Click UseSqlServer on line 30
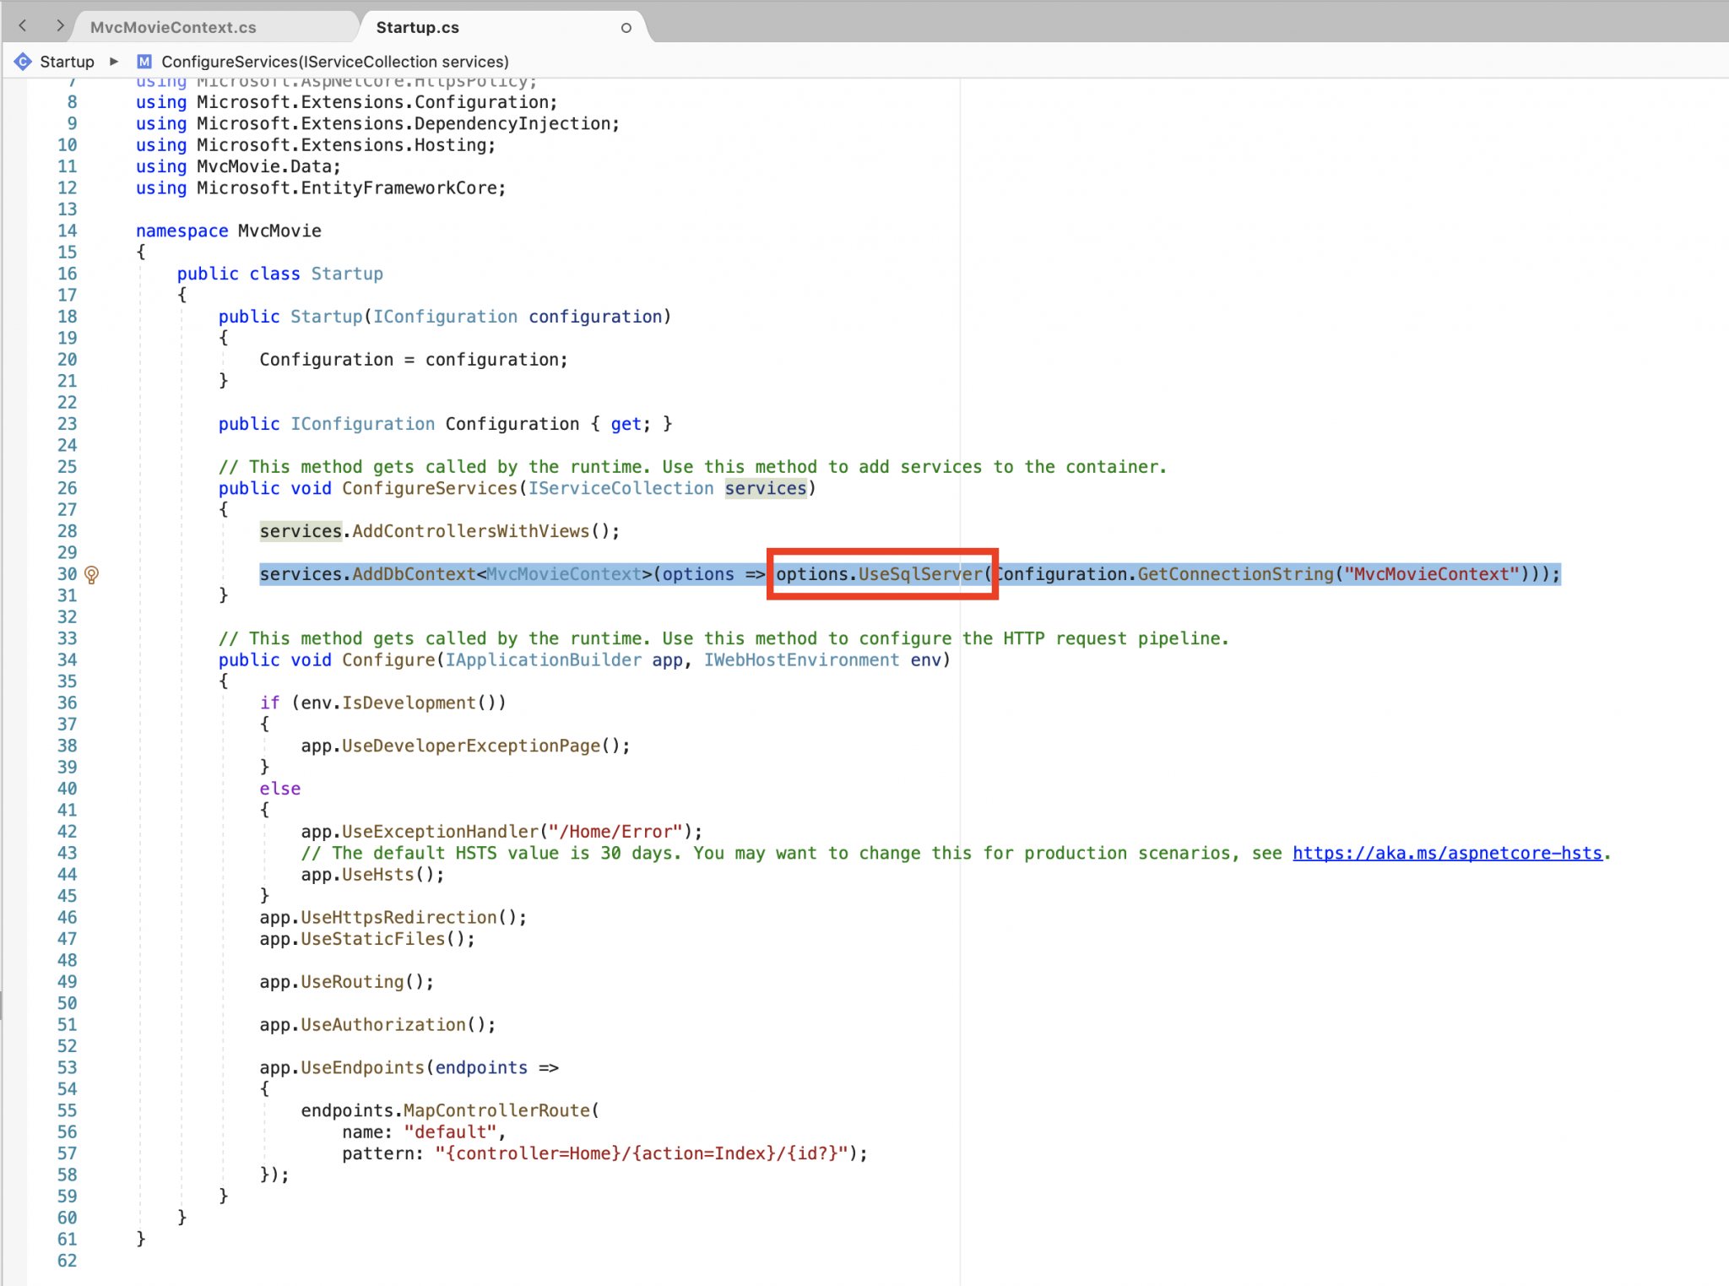The width and height of the screenshot is (1729, 1286). tap(920, 574)
